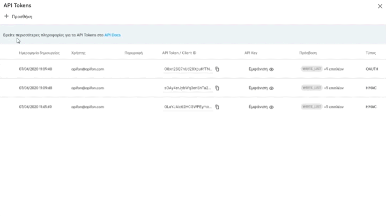Close the API Tokens dialog

380,6
